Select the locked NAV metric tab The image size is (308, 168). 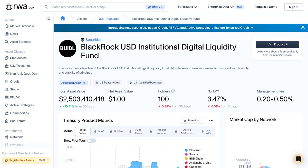[99, 131]
